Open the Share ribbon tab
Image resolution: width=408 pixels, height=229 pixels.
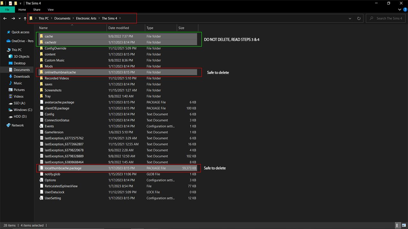coord(37,10)
